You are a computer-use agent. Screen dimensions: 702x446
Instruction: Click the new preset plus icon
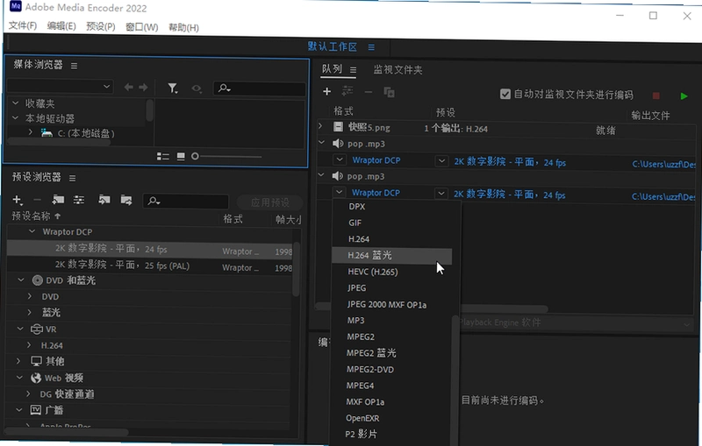click(x=18, y=199)
